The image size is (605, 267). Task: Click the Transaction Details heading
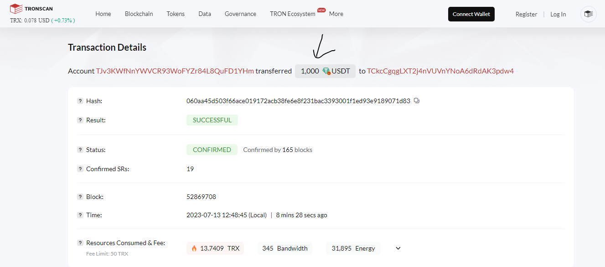pyautogui.click(x=107, y=47)
